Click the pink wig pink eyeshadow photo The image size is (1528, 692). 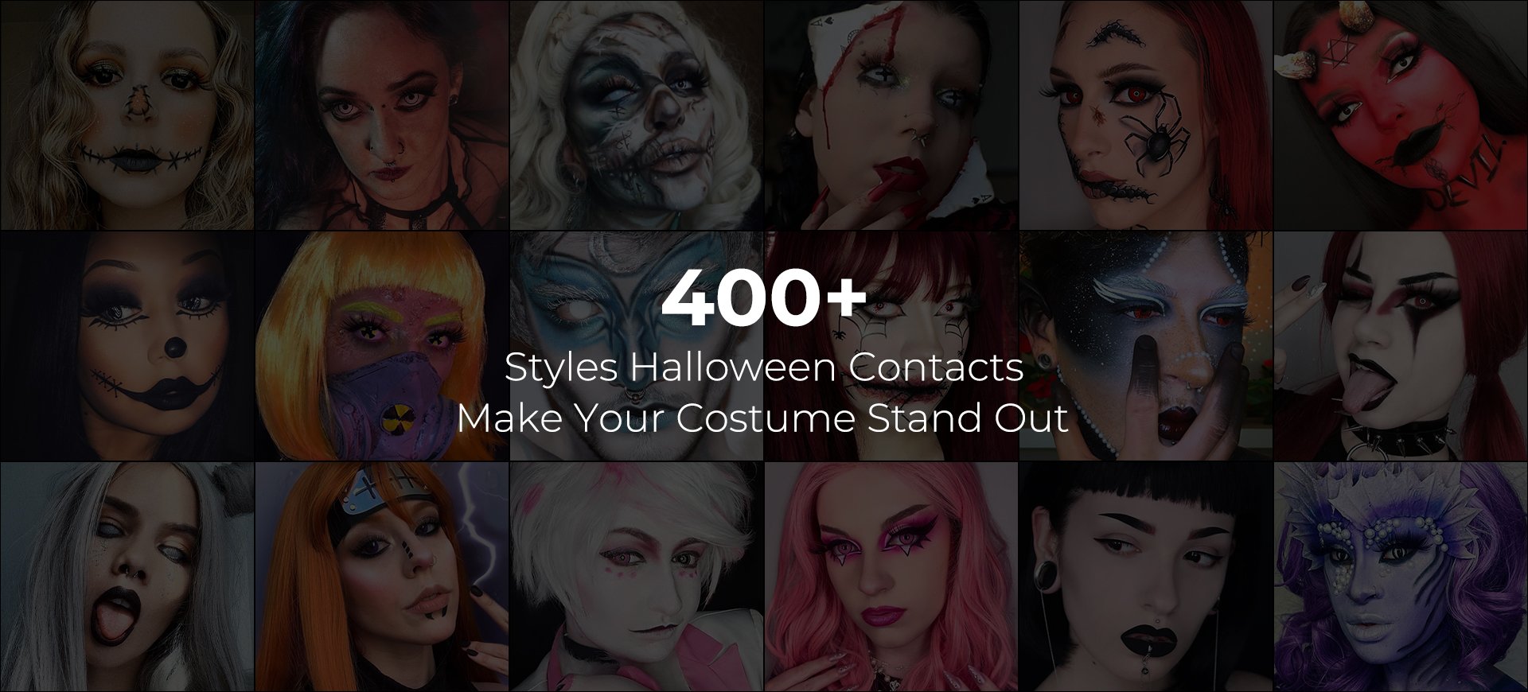tap(891, 577)
